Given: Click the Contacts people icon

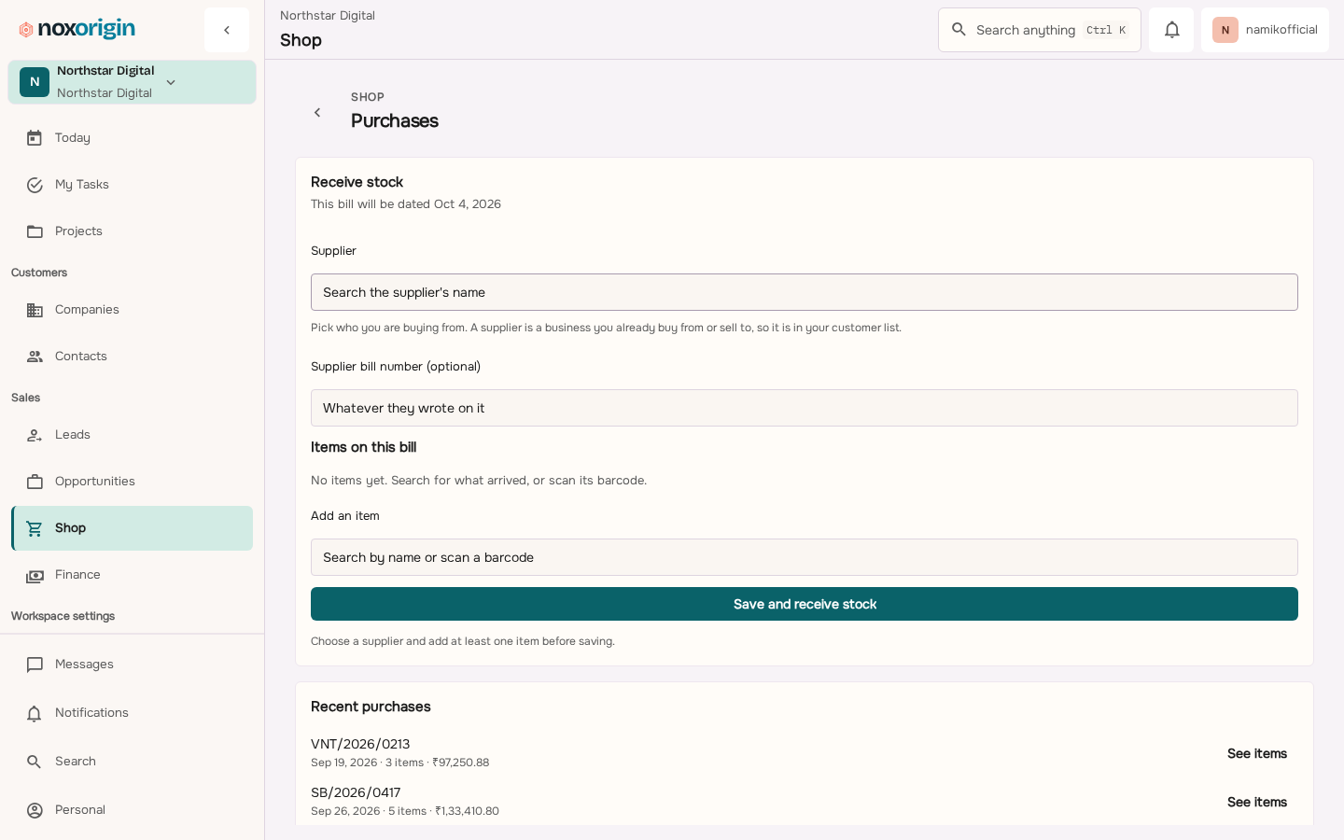Looking at the screenshot, I should [35, 357].
